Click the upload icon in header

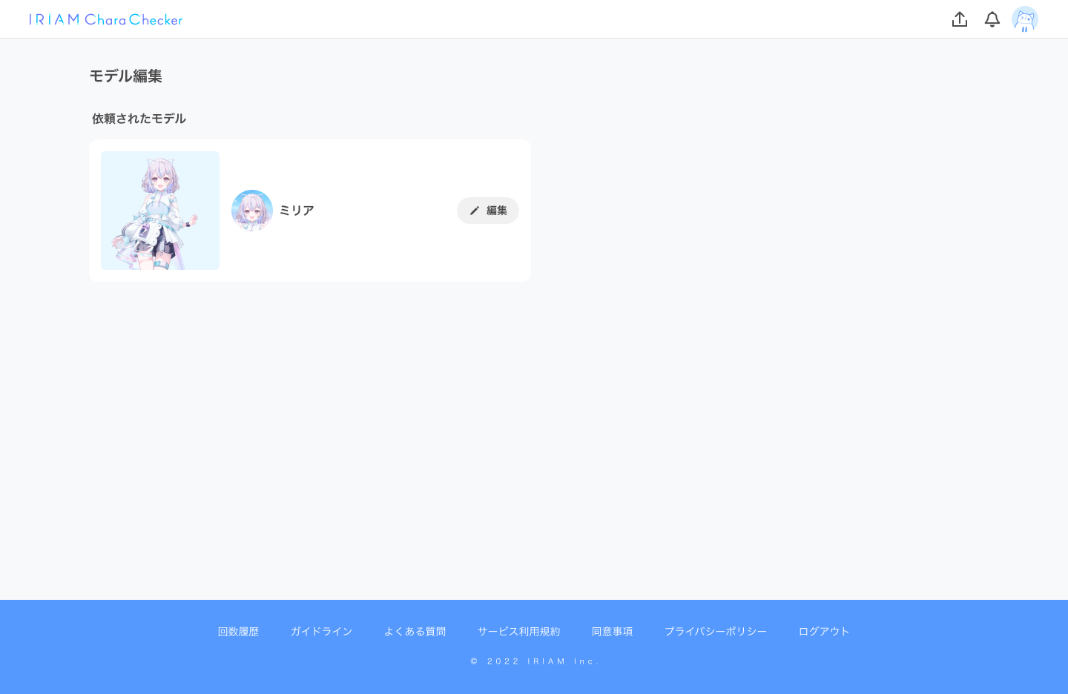tap(960, 19)
